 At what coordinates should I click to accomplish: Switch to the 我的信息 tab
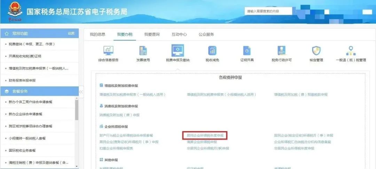point(97,34)
